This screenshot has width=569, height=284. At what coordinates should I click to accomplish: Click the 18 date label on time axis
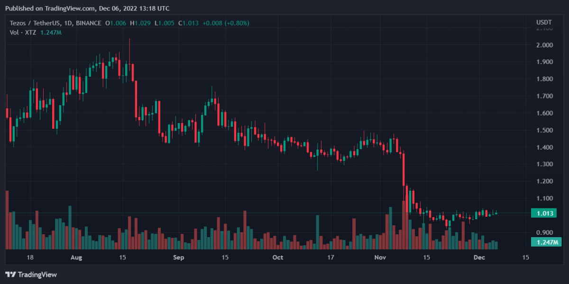coord(30,257)
